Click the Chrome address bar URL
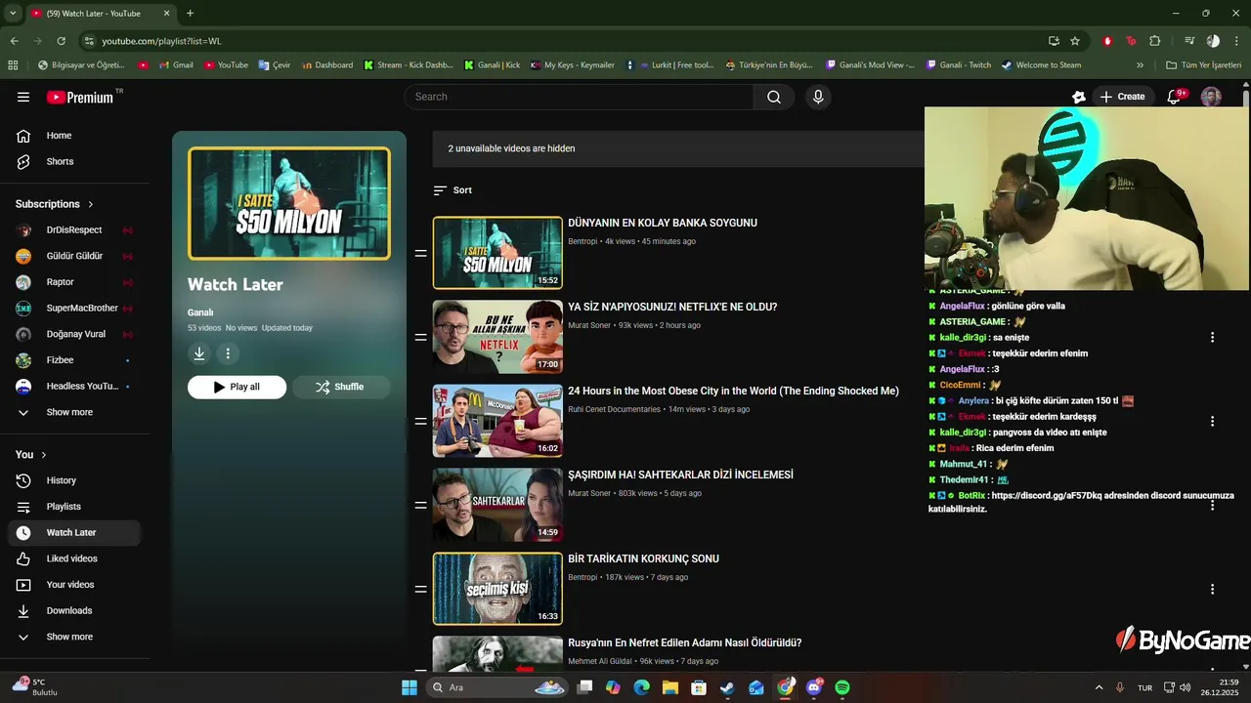The width and height of the screenshot is (1251, 703). pos(161,41)
